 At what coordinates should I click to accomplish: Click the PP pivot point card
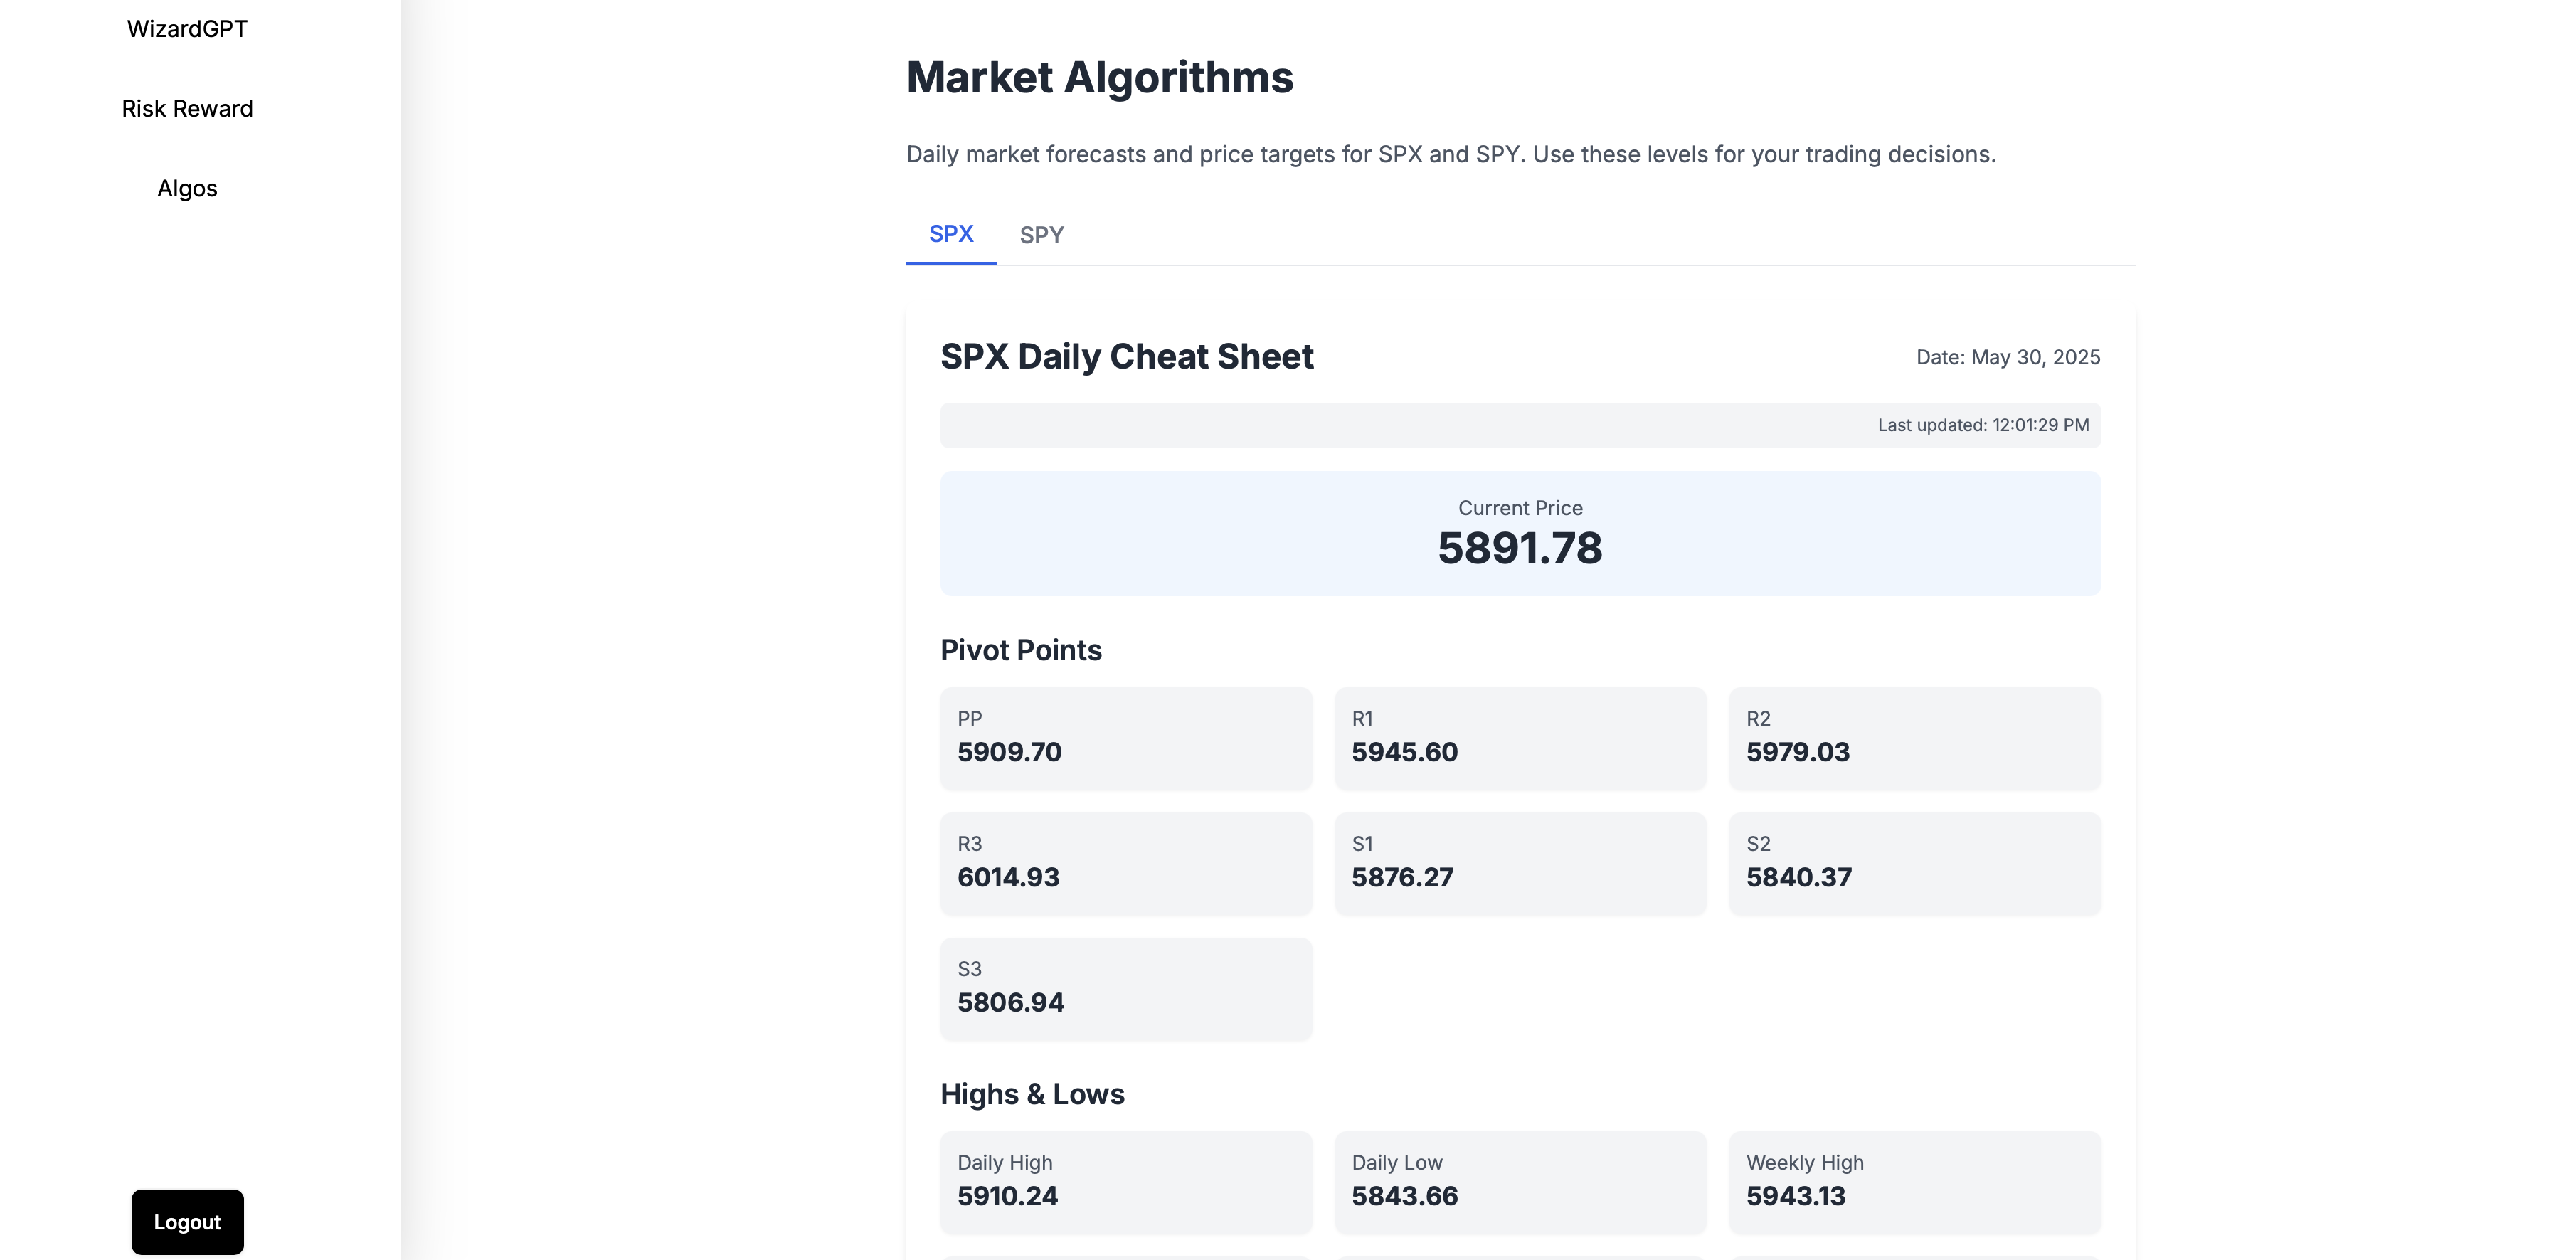(x=1125, y=737)
